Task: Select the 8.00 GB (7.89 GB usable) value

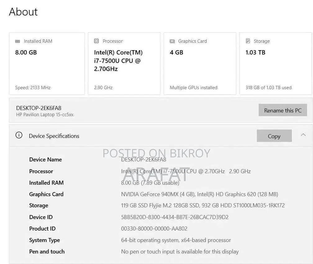Action: [150, 183]
